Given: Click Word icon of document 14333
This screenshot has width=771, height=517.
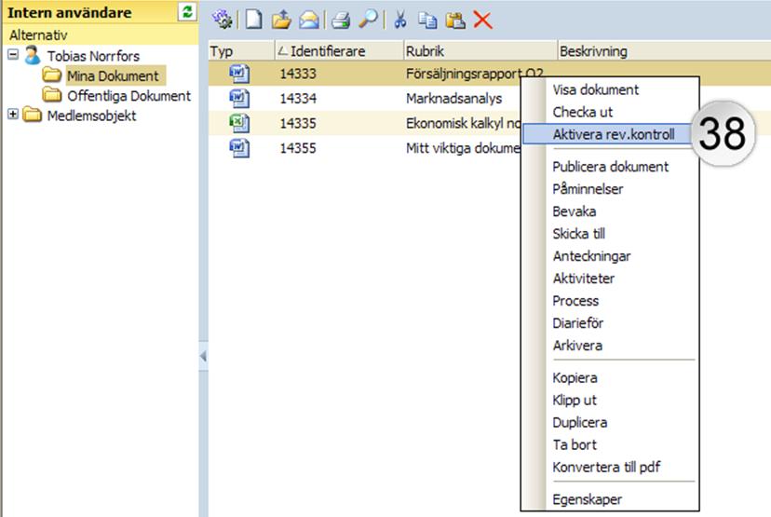Looking at the screenshot, I should tap(239, 74).
